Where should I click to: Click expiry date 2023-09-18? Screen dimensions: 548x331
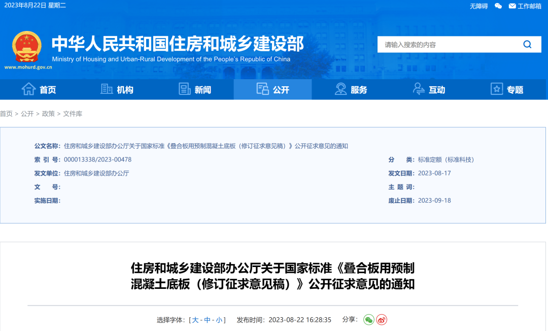coord(434,201)
